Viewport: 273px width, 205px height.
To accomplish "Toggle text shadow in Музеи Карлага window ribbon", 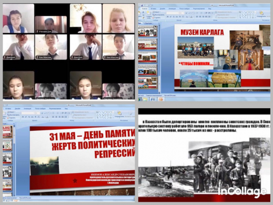I will click(180, 17).
